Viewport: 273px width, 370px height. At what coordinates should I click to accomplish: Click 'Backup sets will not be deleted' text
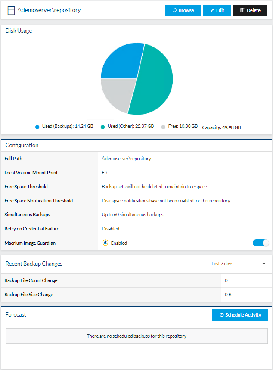click(154, 187)
